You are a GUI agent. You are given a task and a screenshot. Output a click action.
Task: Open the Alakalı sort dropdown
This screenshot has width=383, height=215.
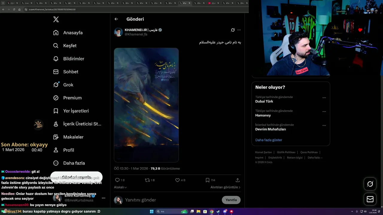[x=120, y=187]
